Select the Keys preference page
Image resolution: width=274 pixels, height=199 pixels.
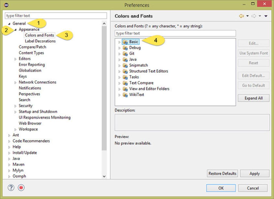tap(23, 76)
